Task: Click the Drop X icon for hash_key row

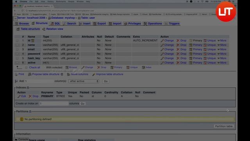Action: [x=178, y=58]
